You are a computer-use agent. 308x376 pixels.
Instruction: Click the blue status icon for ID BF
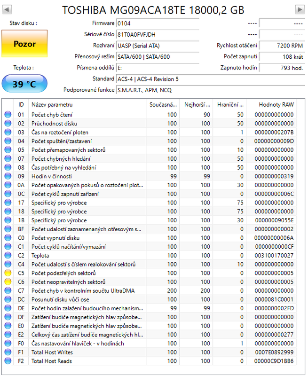point(8,229)
